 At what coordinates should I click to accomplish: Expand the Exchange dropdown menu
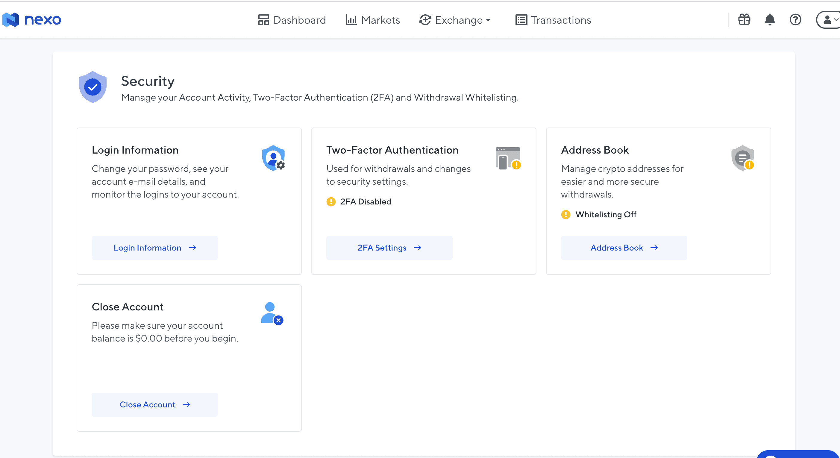click(x=455, y=20)
